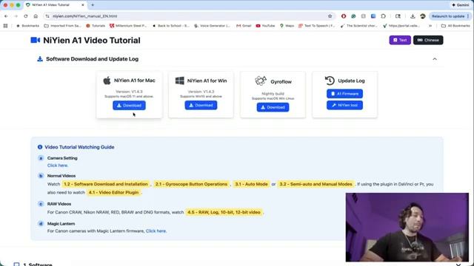The image size is (474, 266).
Task: Open the Imported From Sa... bookmarks folder
Action: tap(62, 26)
